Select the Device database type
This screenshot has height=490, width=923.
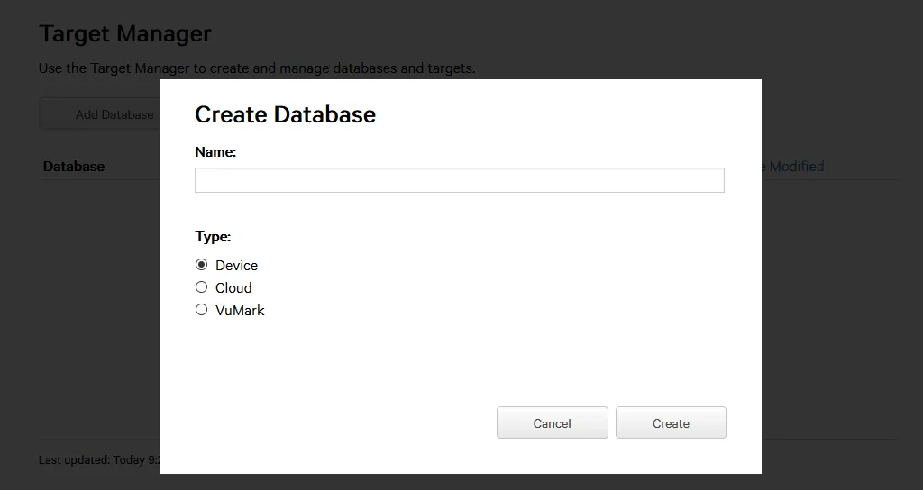(x=201, y=265)
